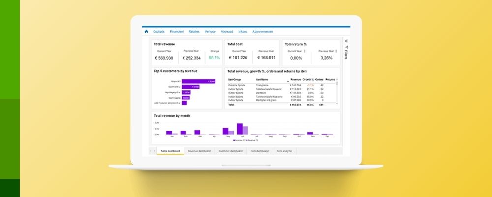
Task: Open the Verkoop menu
Action: pyautogui.click(x=210, y=32)
